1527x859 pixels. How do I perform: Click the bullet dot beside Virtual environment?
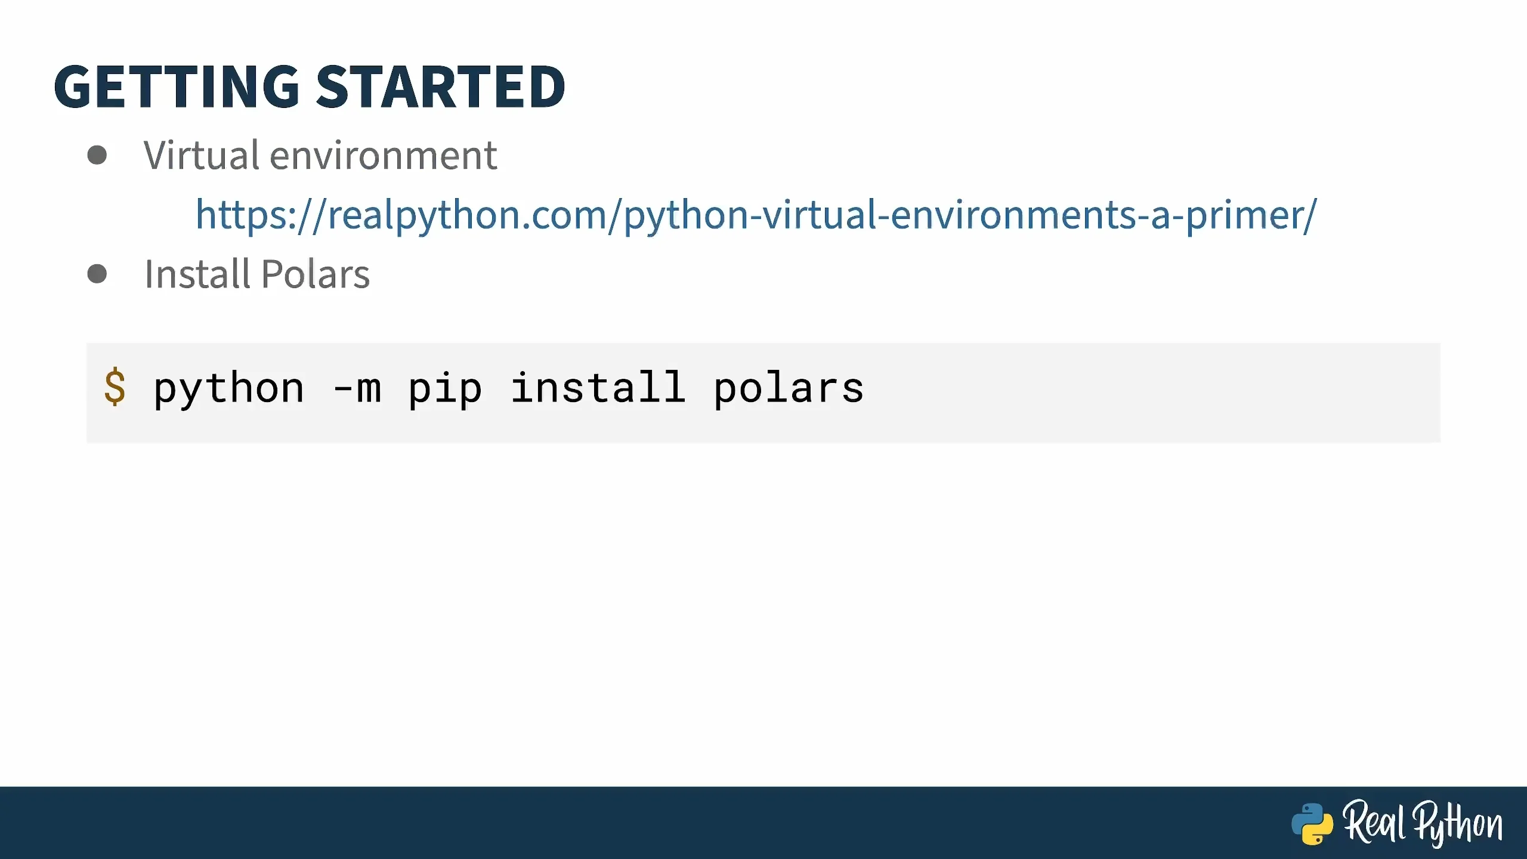coord(97,155)
